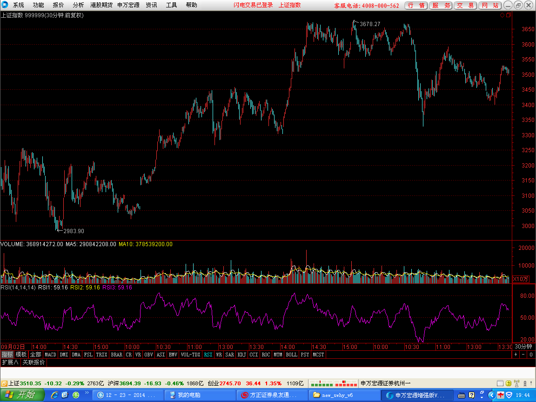Click the app logo icon in the title bar
The image size is (536, 402).
point(5,5)
